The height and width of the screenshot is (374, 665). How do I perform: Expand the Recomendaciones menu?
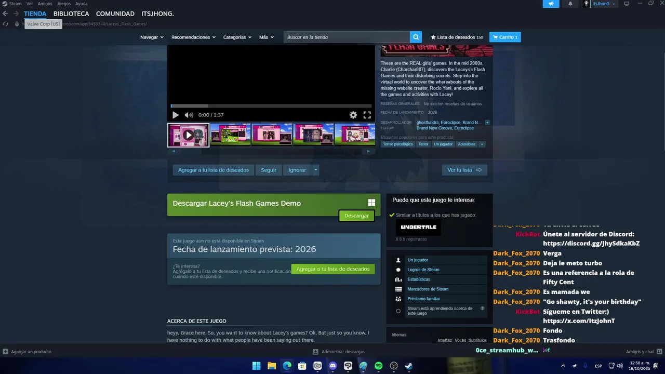pos(193,37)
